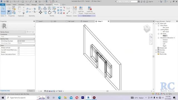Switch to the Exterior view tab
The width and height of the screenshot is (178, 100).
tap(86, 21)
